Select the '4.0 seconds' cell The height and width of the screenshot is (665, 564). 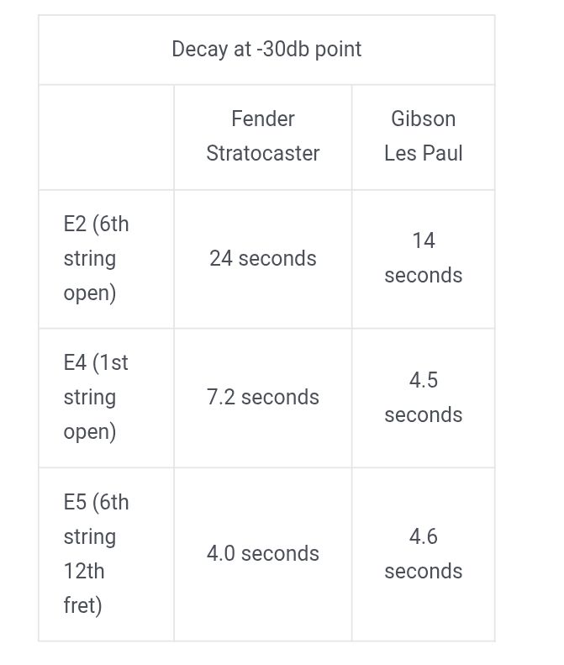(263, 553)
